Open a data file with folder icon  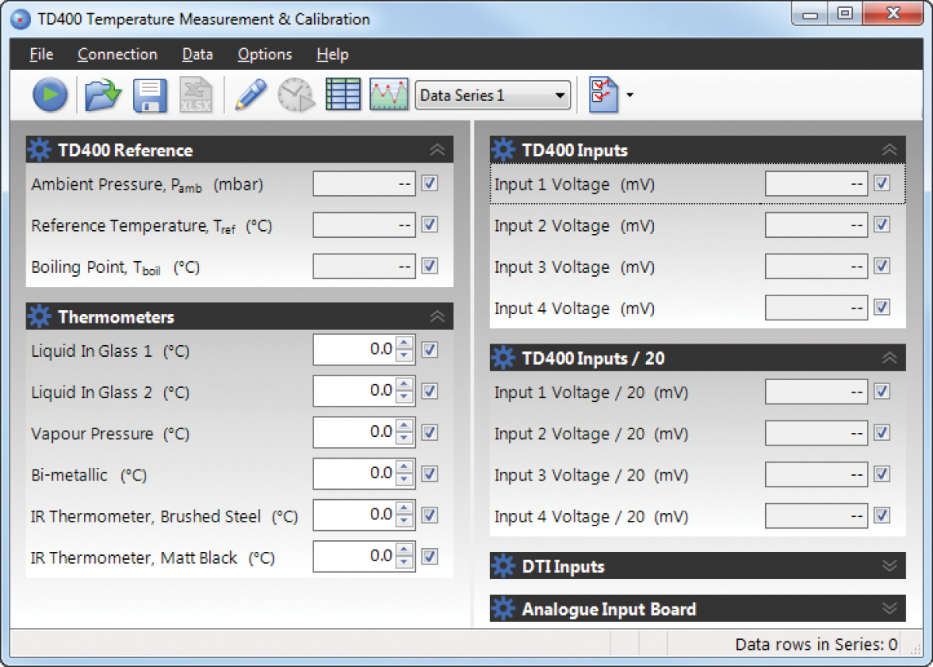pyautogui.click(x=103, y=96)
